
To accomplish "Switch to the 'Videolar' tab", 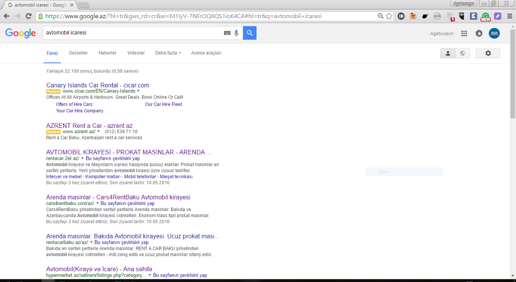I will 136,53.
